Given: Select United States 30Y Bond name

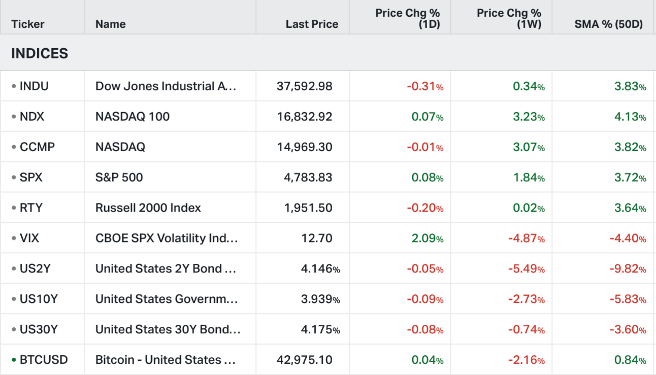Looking at the screenshot, I should point(168,330).
